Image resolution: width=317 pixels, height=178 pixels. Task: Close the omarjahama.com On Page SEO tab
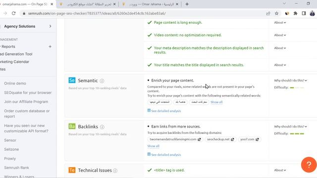tap(52, 4)
